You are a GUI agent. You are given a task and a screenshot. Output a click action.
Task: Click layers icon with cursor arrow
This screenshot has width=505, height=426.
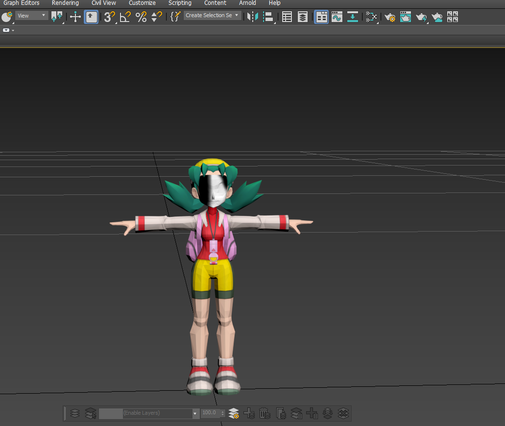coord(91,413)
